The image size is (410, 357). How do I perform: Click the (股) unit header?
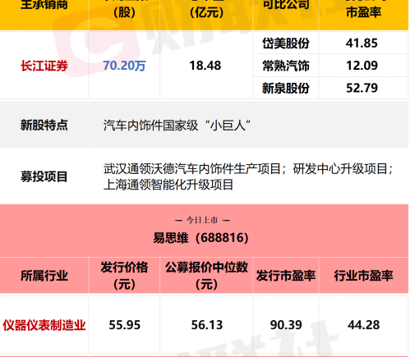(x=124, y=12)
